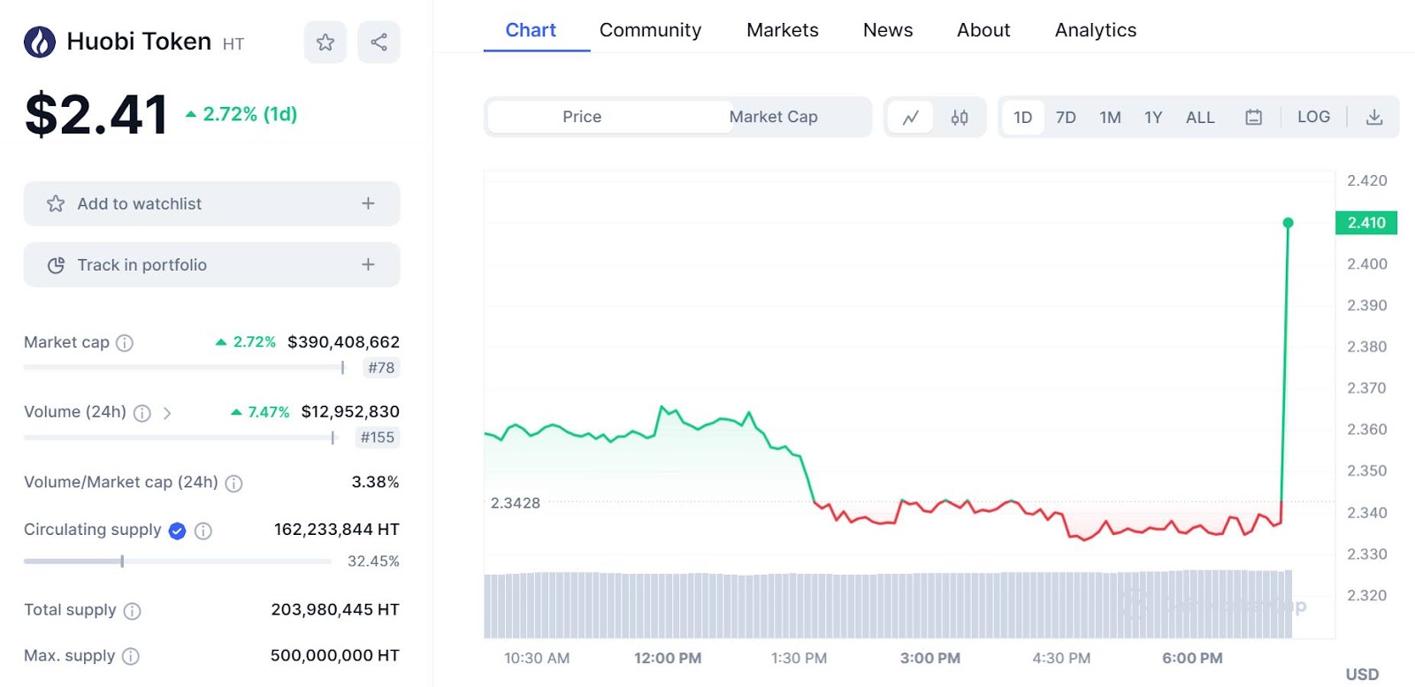Switch to candlestick chart icon
This screenshot has height=687, width=1415.
(960, 118)
